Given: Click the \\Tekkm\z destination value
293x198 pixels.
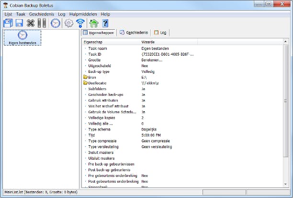Looking at the screenshot, I should 150,83.
